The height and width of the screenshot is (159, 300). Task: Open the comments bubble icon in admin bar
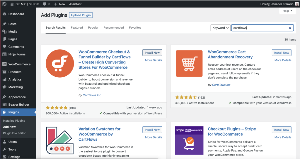45,4
